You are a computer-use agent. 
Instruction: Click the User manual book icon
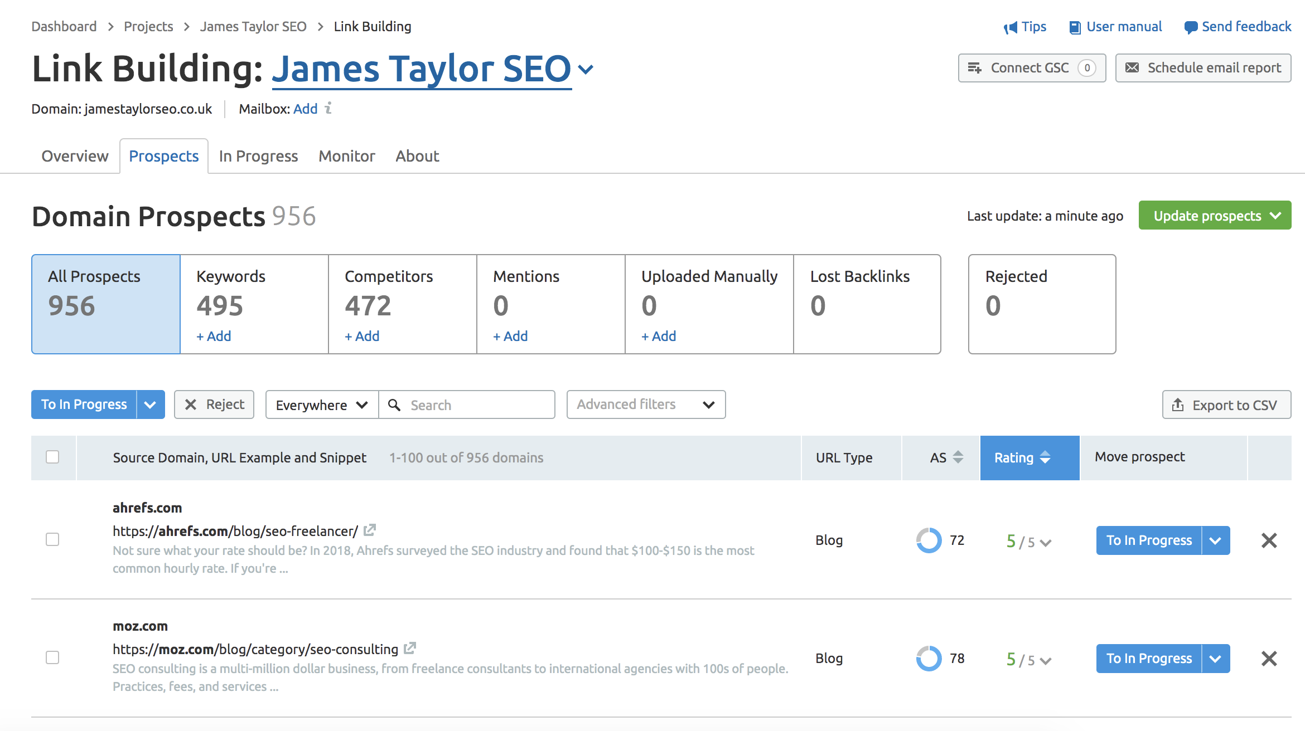pyautogui.click(x=1075, y=27)
